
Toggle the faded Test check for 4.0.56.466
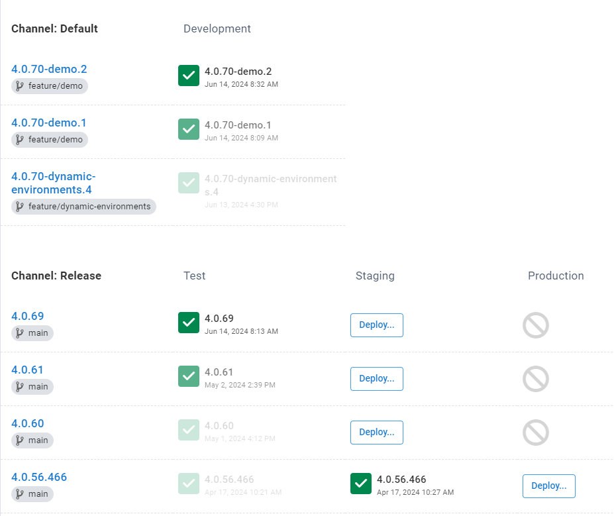(x=188, y=484)
